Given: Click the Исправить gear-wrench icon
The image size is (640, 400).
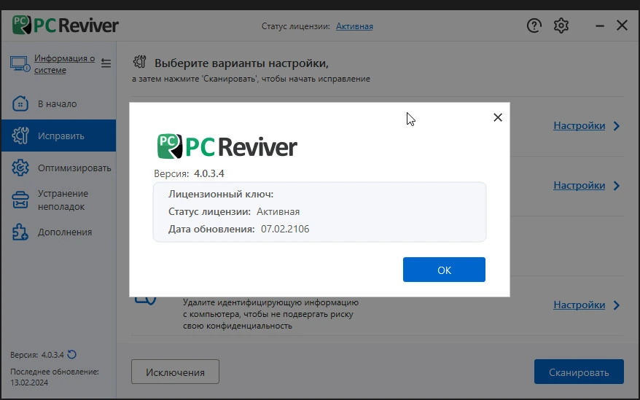Looking at the screenshot, I should [20, 136].
